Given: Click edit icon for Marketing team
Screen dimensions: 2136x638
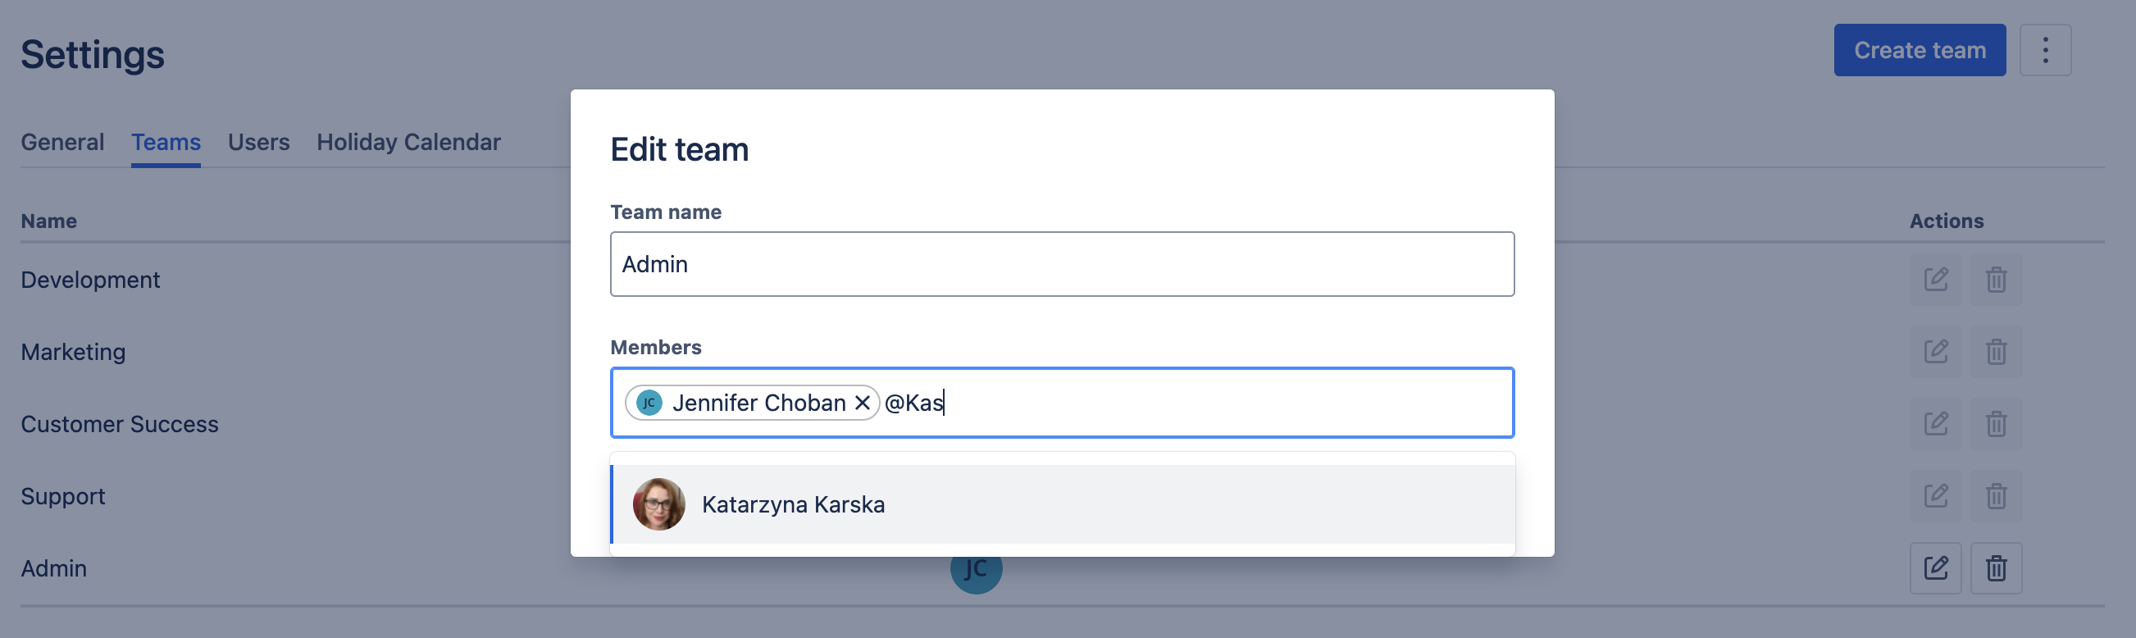Looking at the screenshot, I should [1935, 352].
